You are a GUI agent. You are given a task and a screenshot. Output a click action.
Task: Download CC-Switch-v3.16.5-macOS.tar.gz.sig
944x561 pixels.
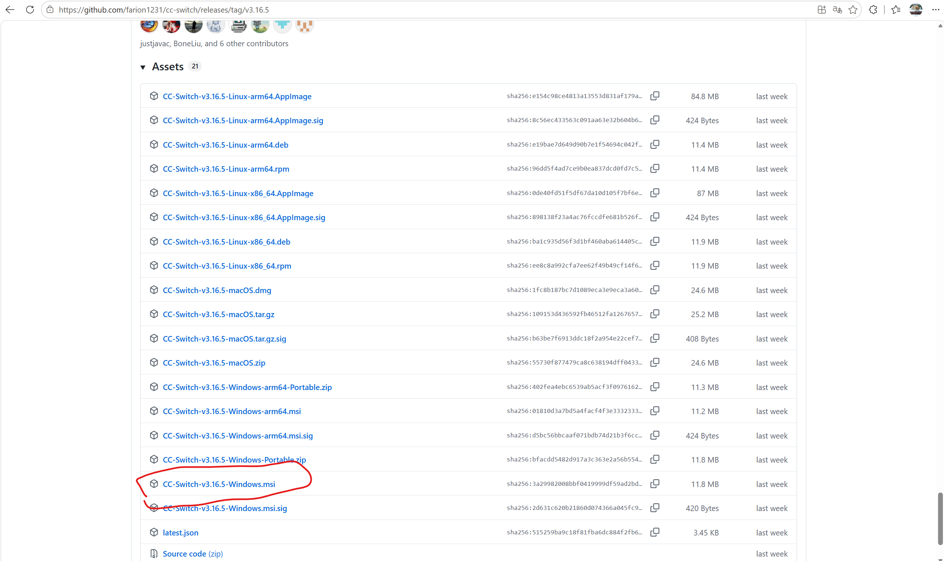pyautogui.click(x=225, y=339)
